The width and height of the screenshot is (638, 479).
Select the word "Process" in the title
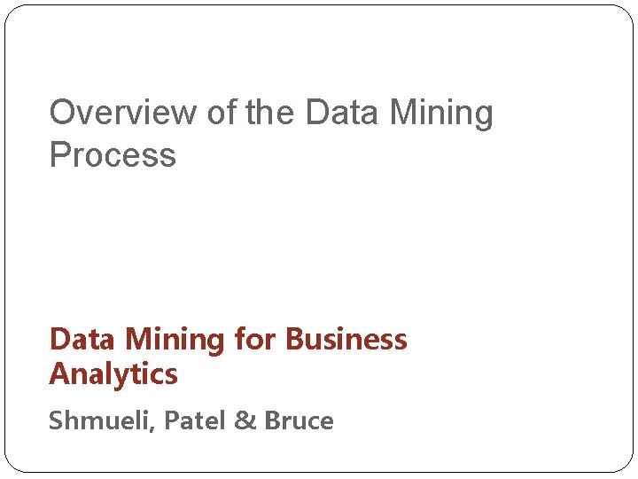click(113, 154)
